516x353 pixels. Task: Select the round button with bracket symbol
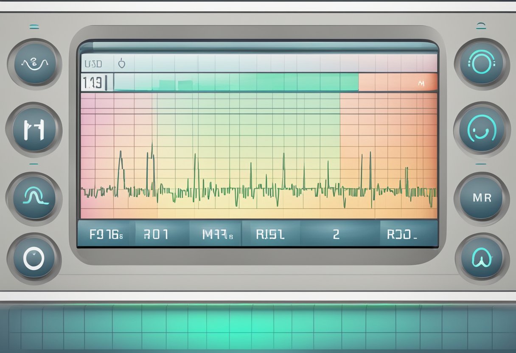click(x=34, y=129)
